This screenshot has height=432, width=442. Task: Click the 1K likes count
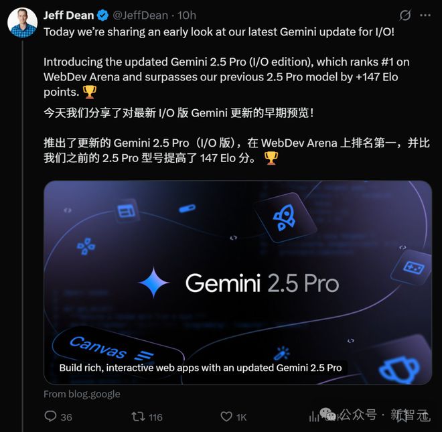coord(241,417)
